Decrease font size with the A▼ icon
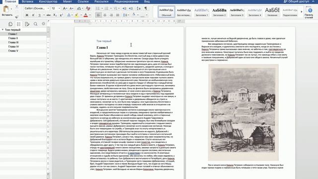 coord(71,8)
